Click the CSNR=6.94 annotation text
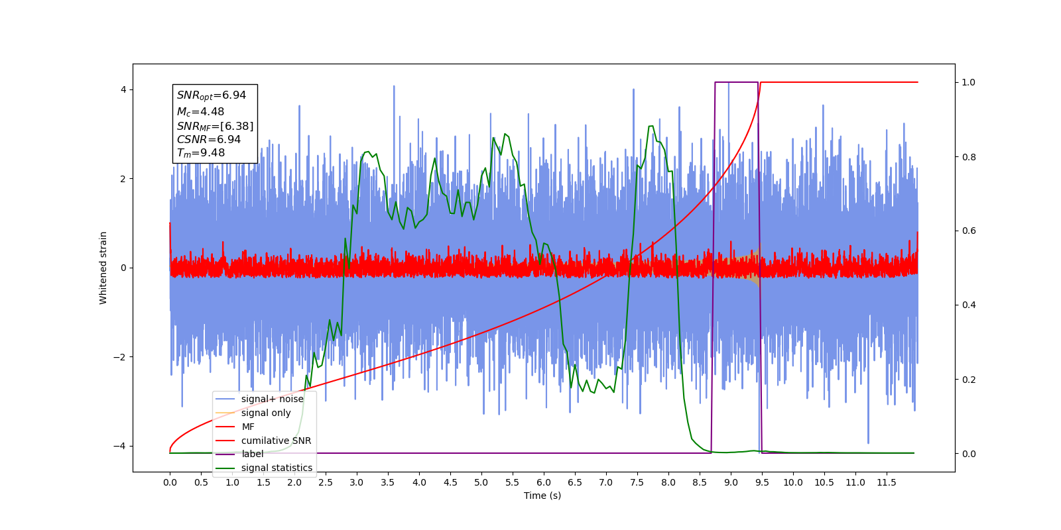The height and width of the screenshot is (530, 1061). (x=209, y=139)
